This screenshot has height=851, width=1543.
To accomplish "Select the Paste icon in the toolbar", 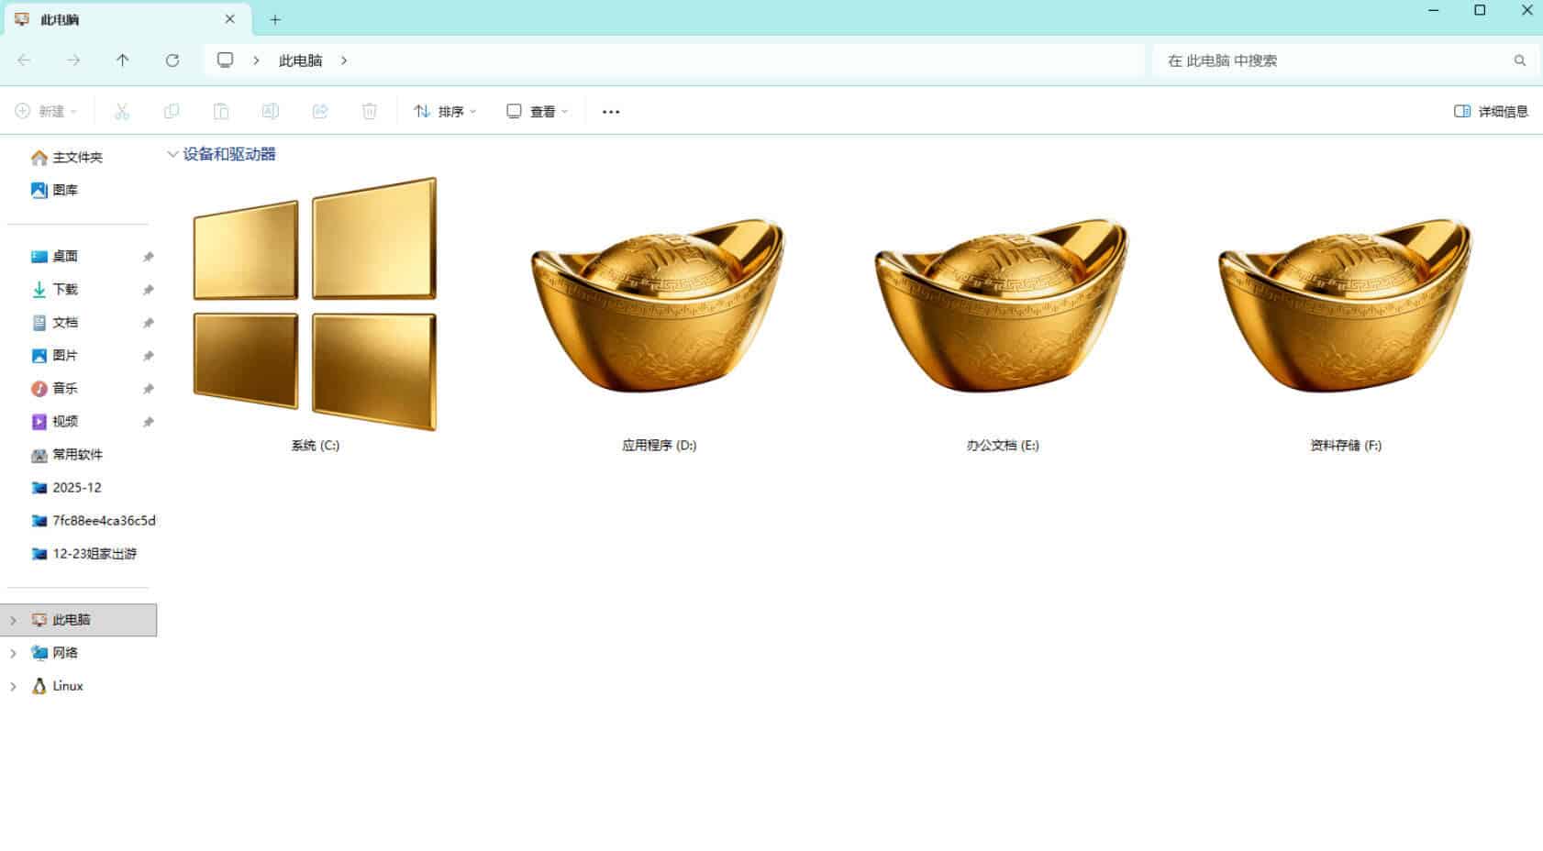I will point(221,111).
